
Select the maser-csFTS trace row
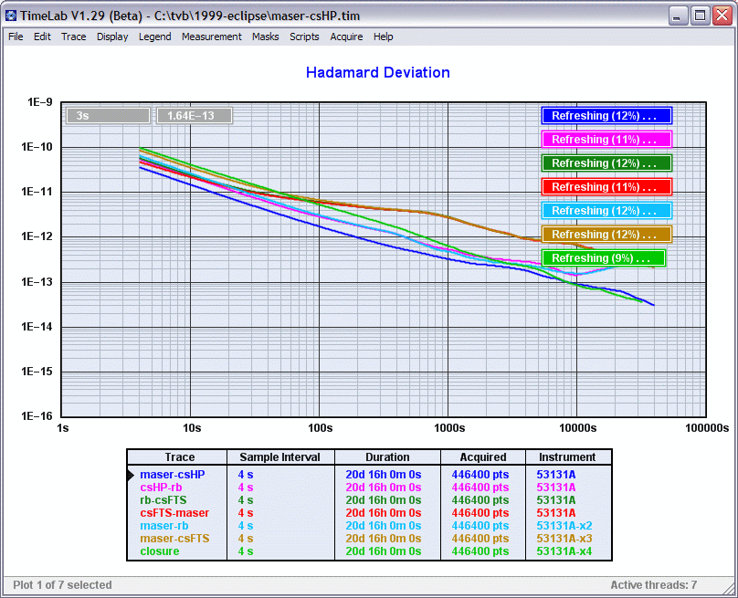pos(369,539)
